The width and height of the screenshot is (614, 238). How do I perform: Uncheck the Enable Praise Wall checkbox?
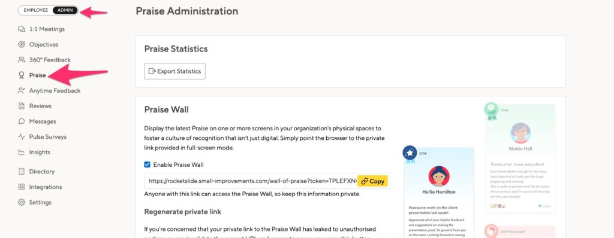[x=148, y=164]
